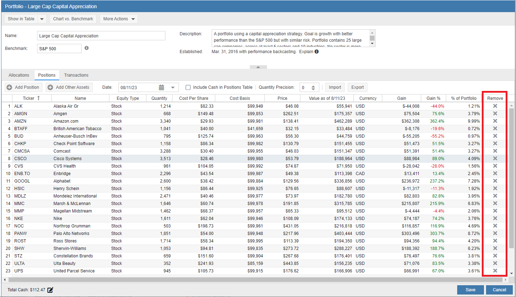The image size is (516, 297).
Task: Switch to the Allocations tab
Action: (19, 75)
